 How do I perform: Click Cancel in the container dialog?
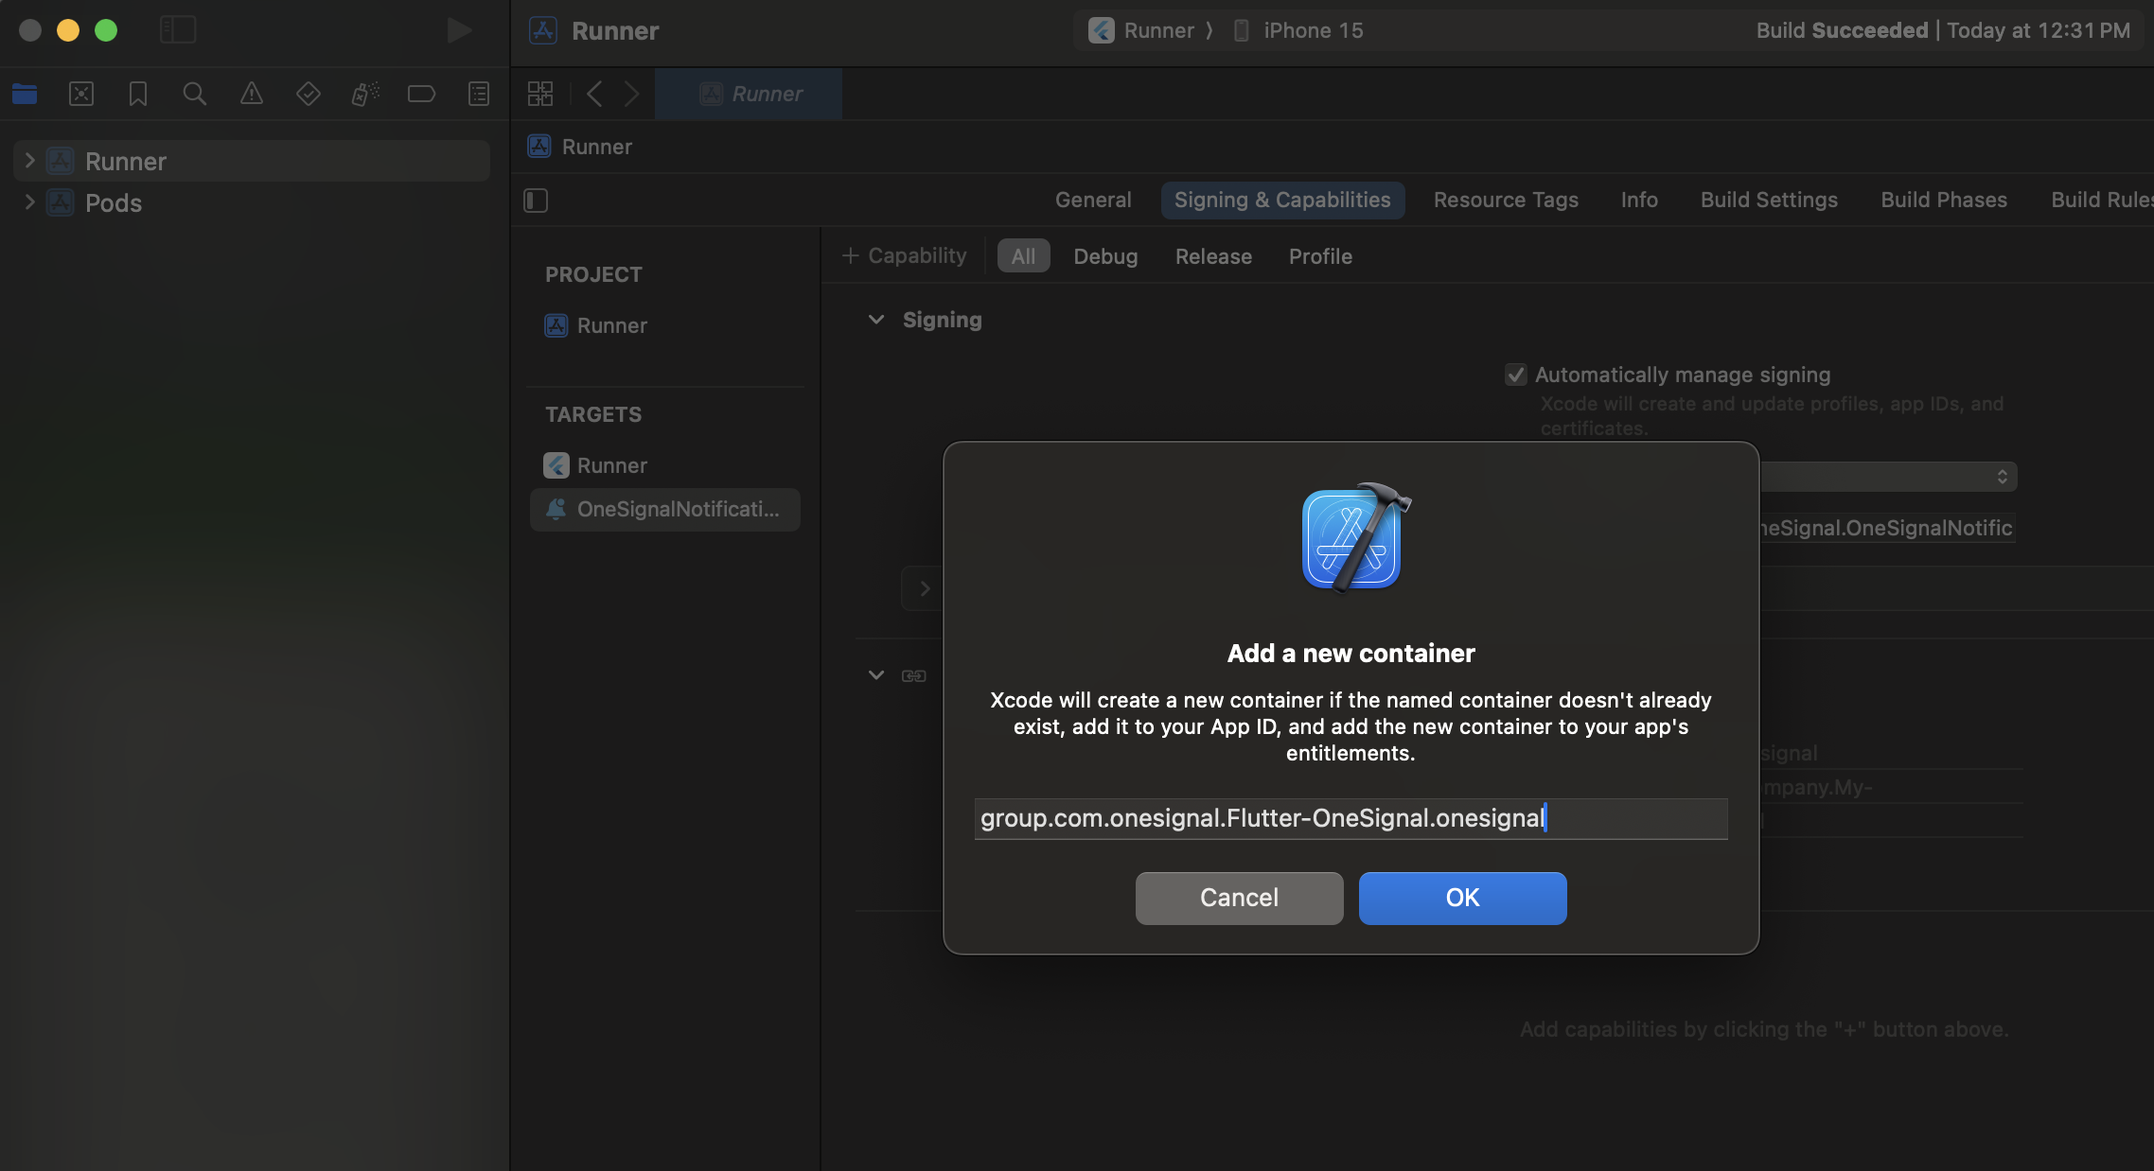(x=1239, y=898)
